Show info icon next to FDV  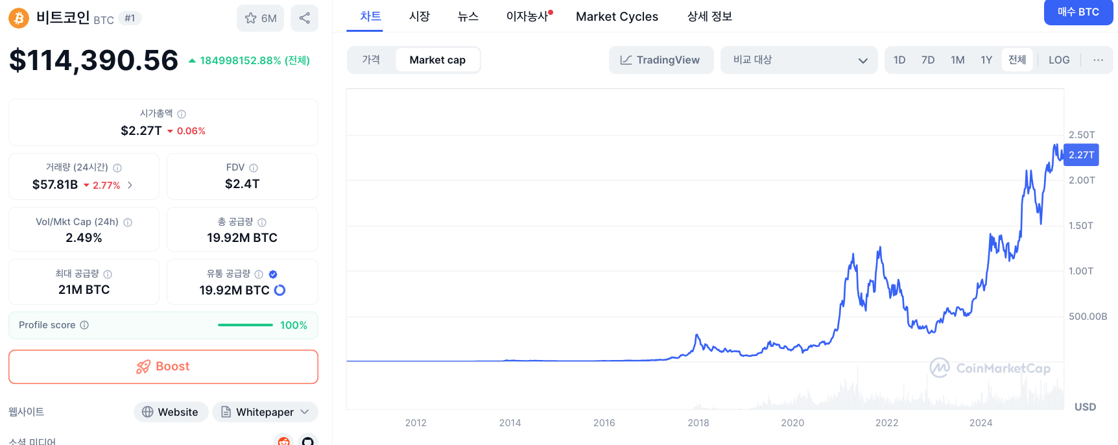click(254, 167)
